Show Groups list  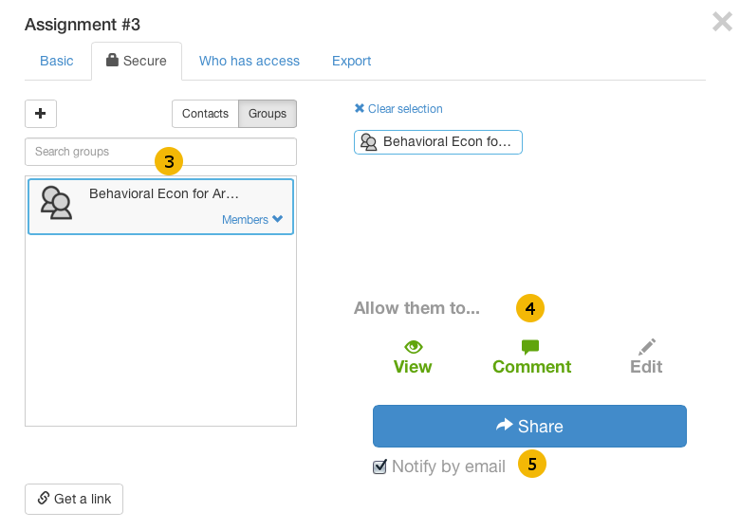268,114
